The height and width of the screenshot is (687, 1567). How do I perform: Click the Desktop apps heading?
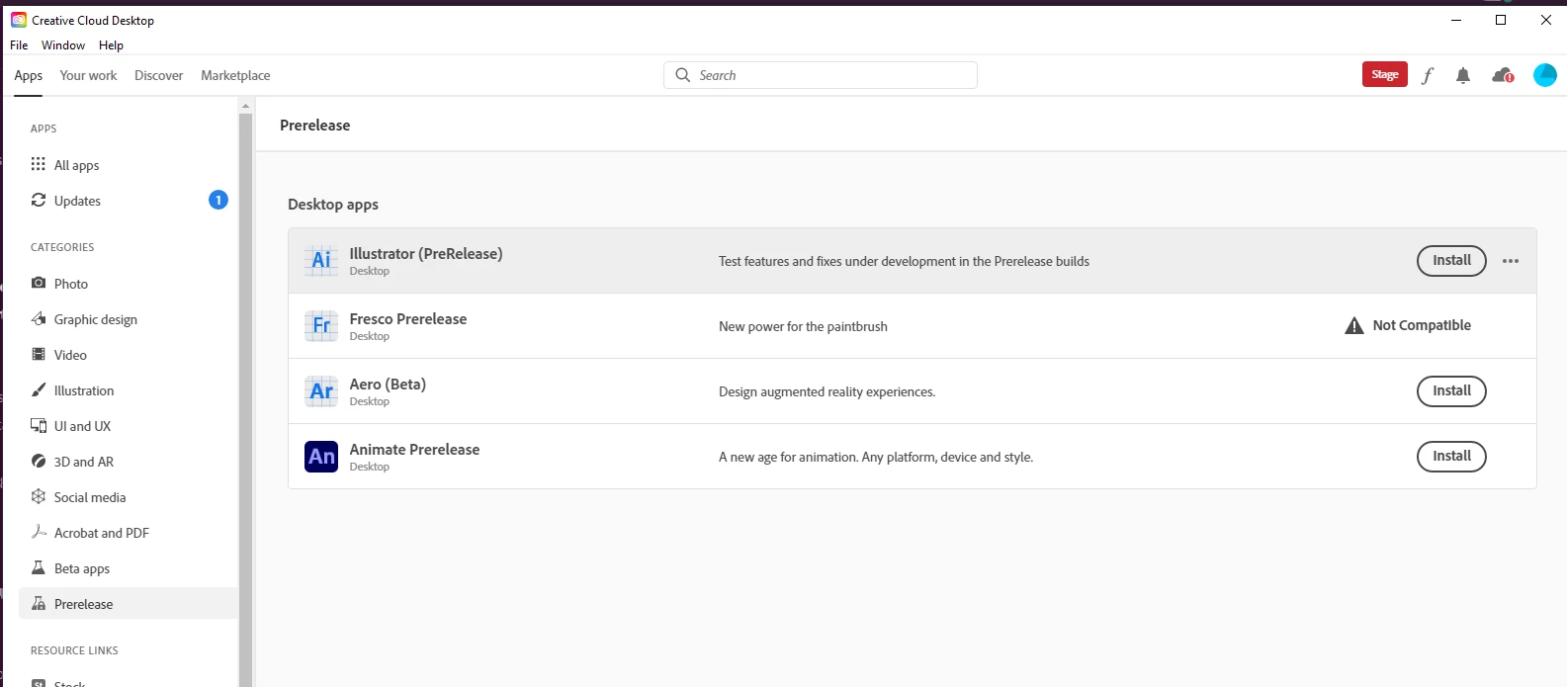(333, 204)
